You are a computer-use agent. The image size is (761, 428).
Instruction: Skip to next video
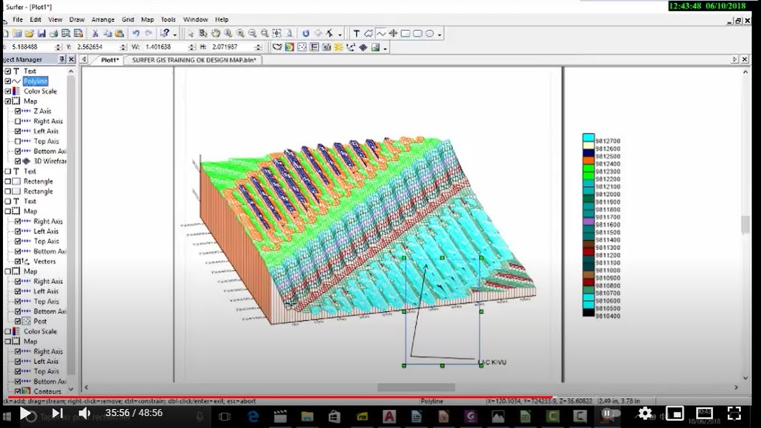tap(57, 413)
